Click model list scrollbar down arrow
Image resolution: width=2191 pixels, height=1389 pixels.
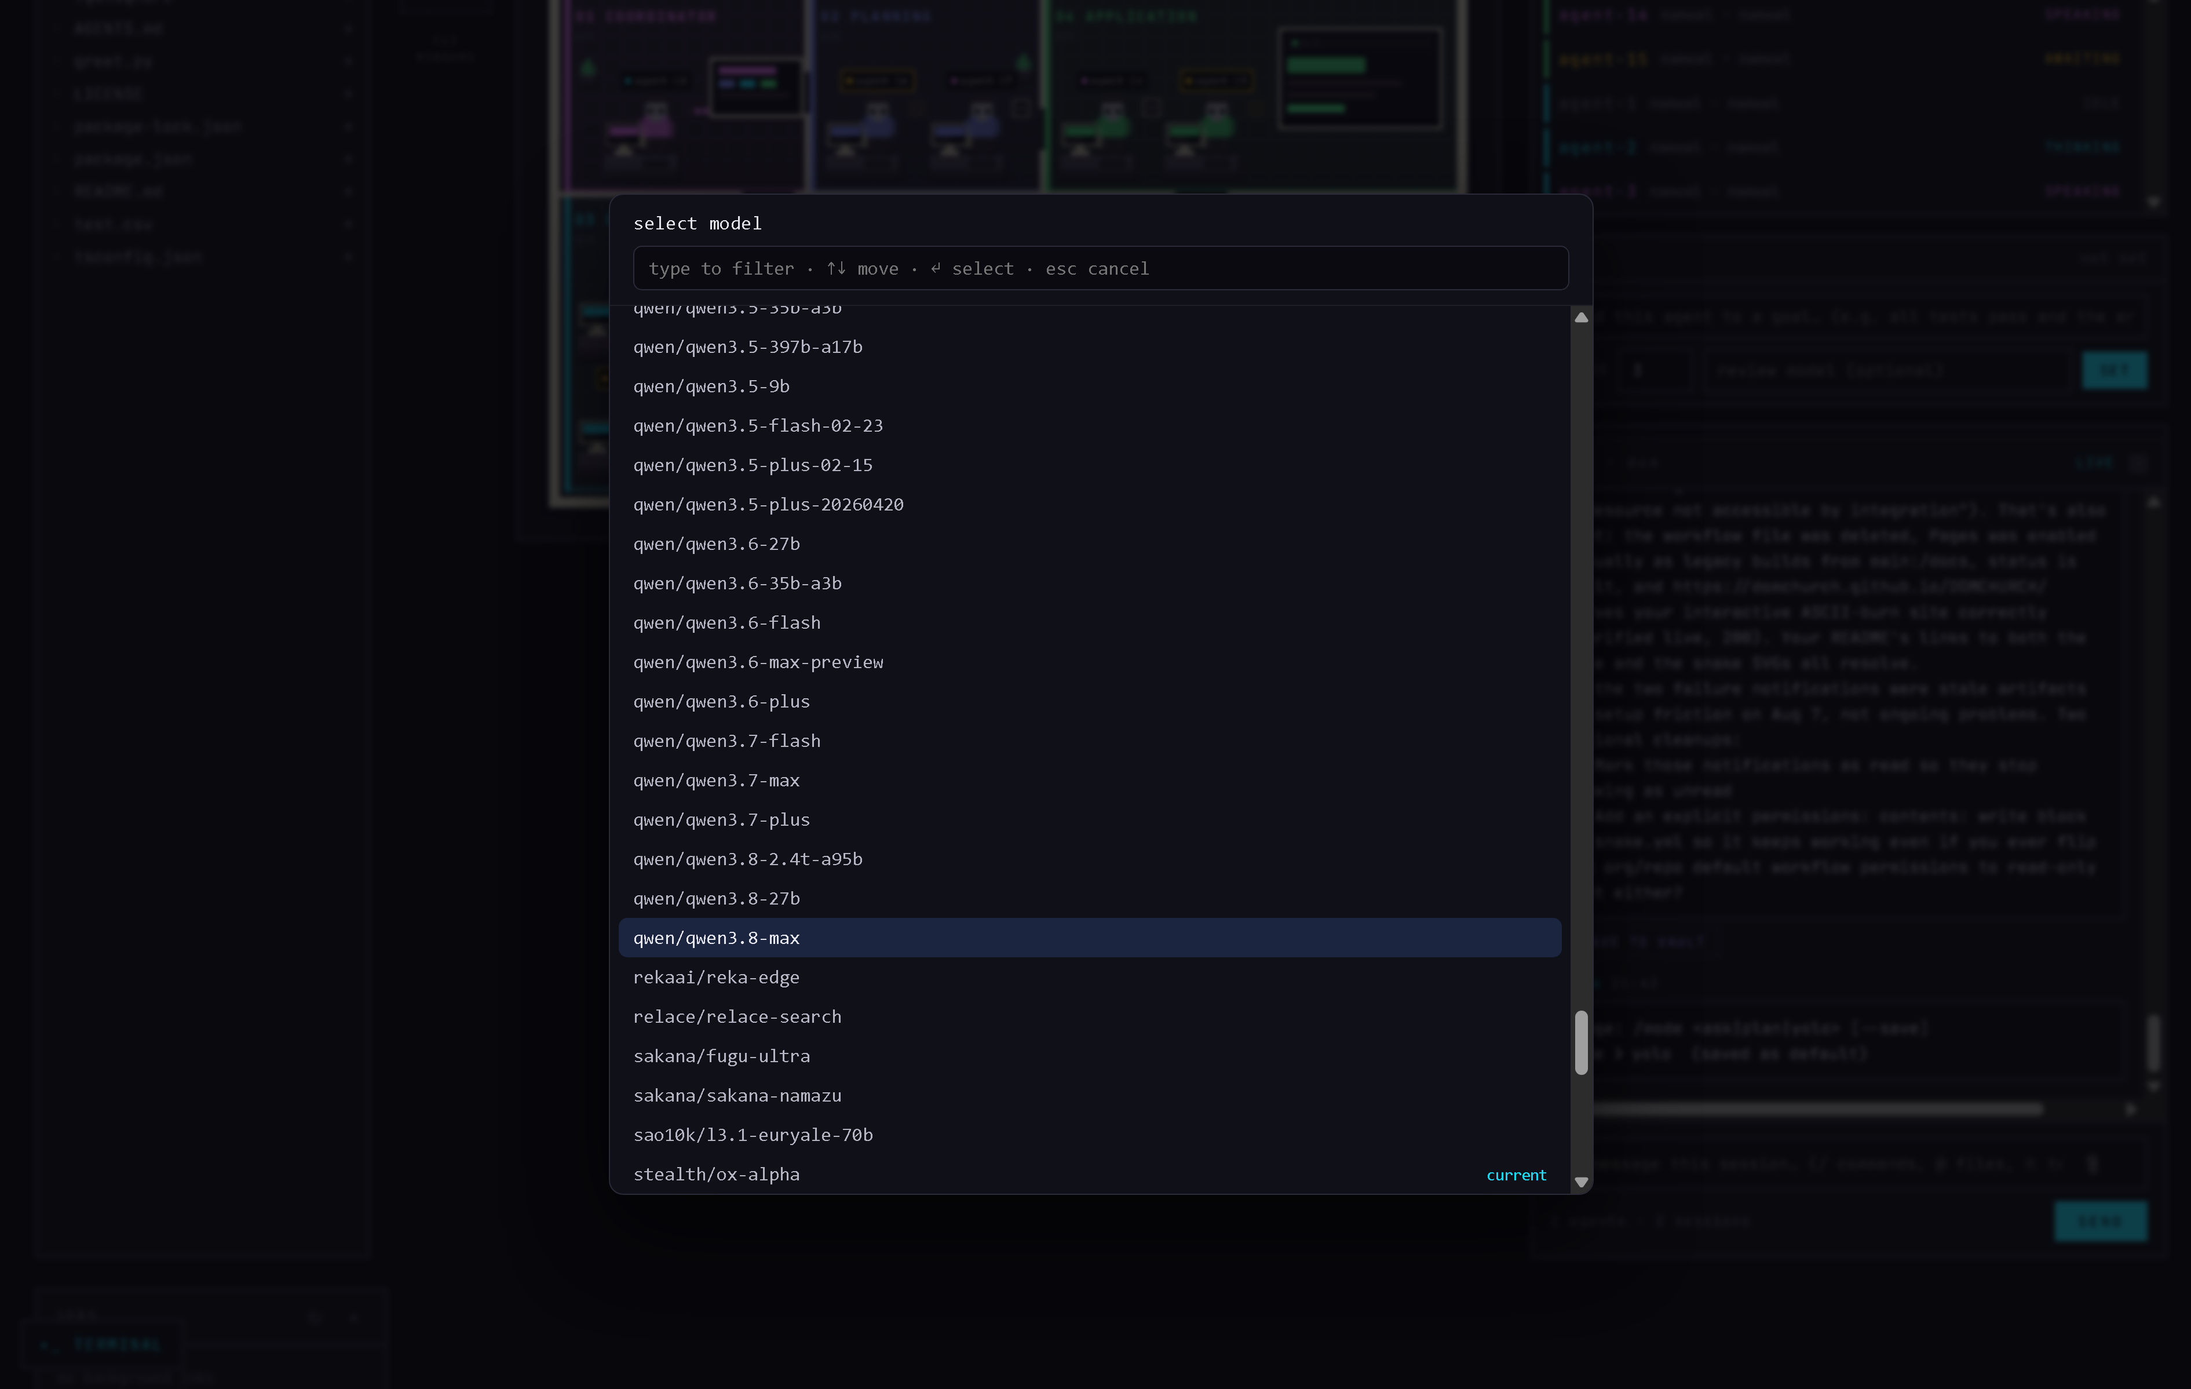pyautogui.click(x=1580, y=1182)
